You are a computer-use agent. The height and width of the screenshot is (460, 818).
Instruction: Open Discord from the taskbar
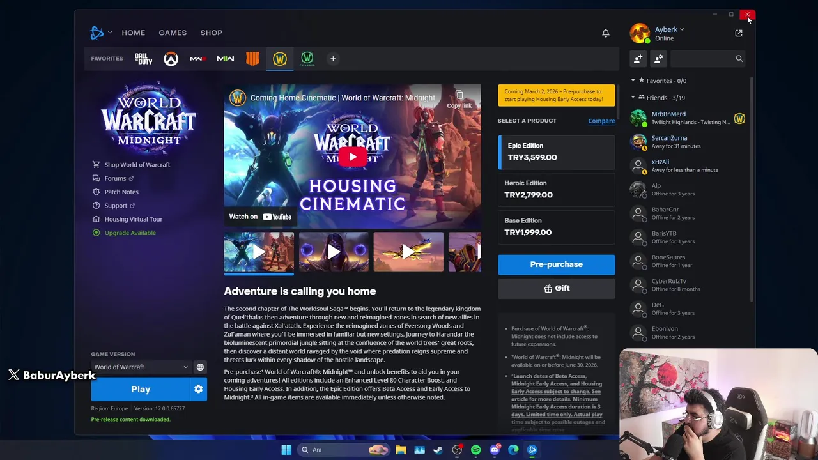pyautogui.click(x=495, y=450)
